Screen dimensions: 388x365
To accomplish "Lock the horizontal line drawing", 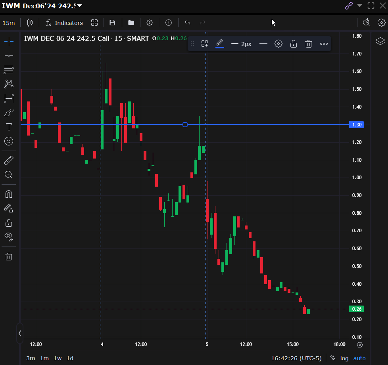I will (x=293, y=44).
